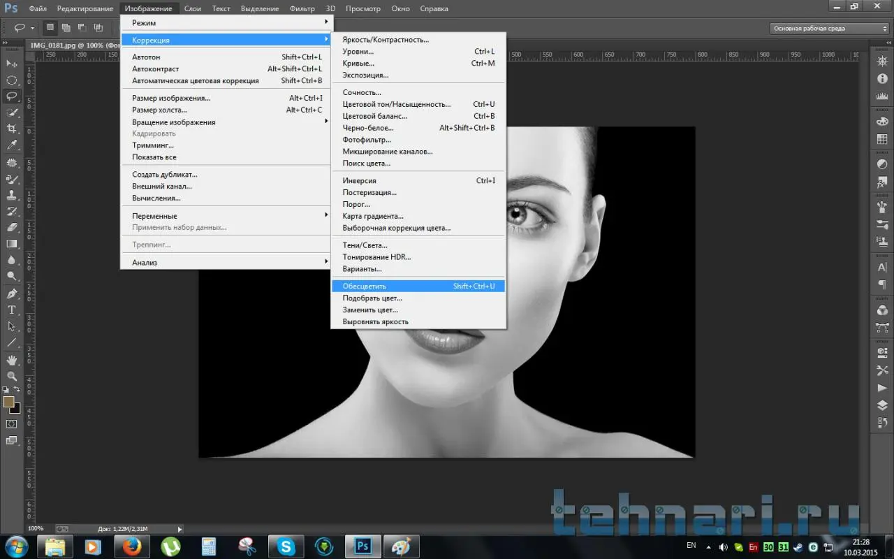Pick the Horizontal Type tool

pyautogui.click(x=12, y=310)
